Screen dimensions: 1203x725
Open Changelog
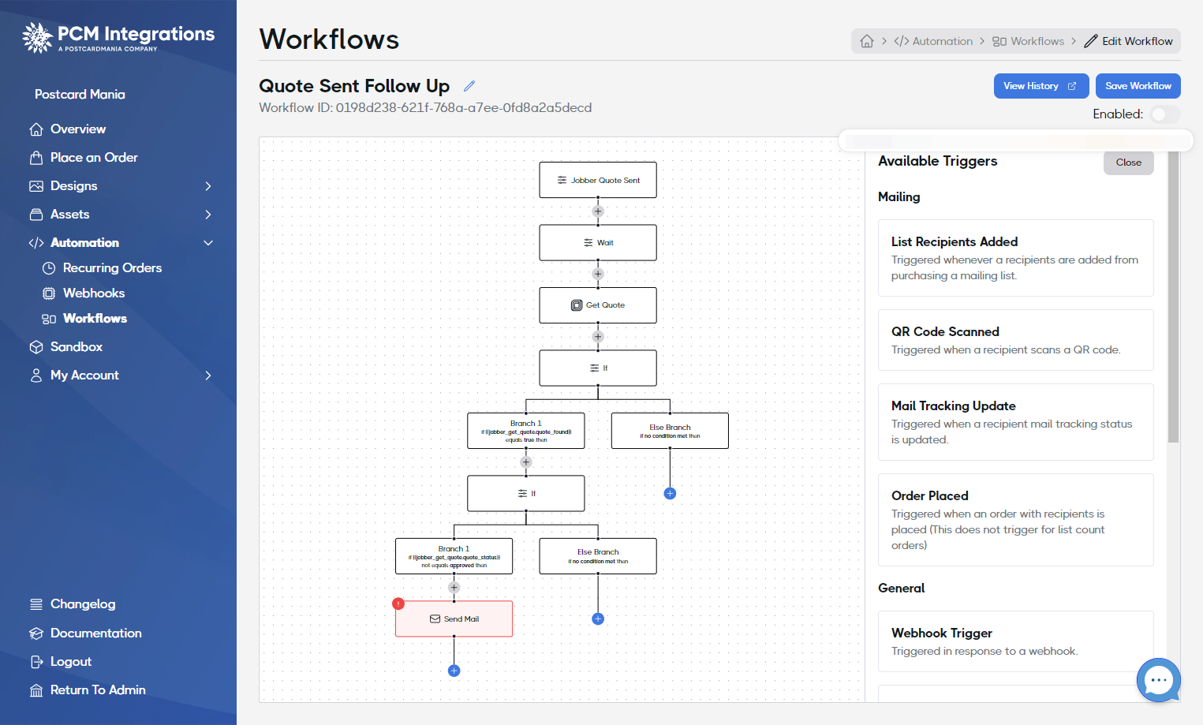click(83, 604)
